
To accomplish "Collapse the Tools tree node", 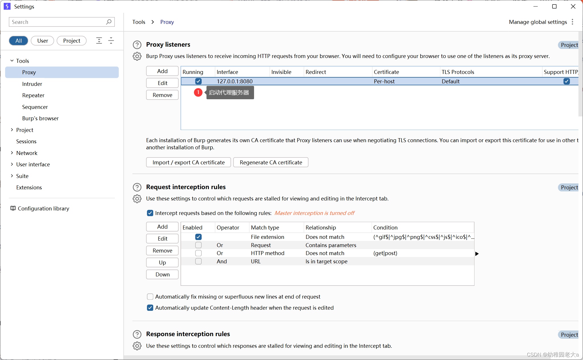I will click(12, 61).
